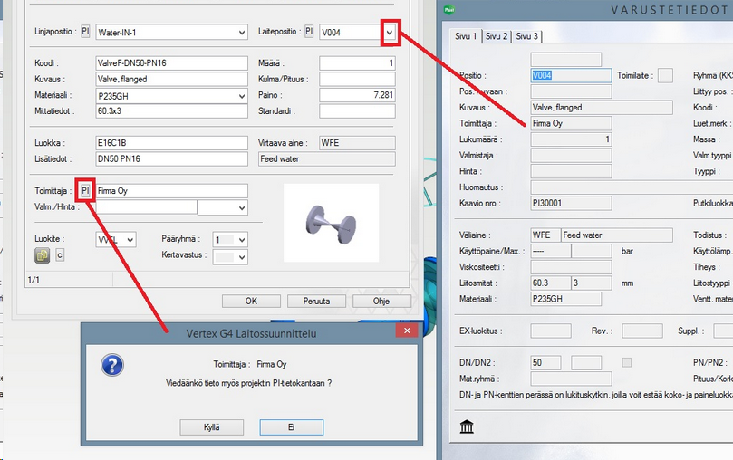The image size is (733, 460).
Task: Click the small 'c' button under Luokite
Action: (60, 255)
